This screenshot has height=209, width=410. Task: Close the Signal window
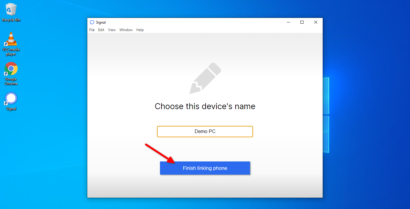click(x=316, y=22)
